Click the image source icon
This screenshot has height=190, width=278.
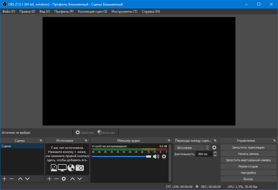click(54, 168)
